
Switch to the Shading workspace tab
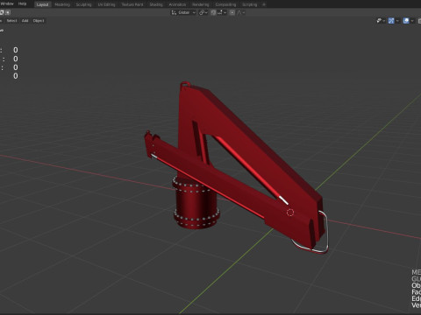(156, 4)
